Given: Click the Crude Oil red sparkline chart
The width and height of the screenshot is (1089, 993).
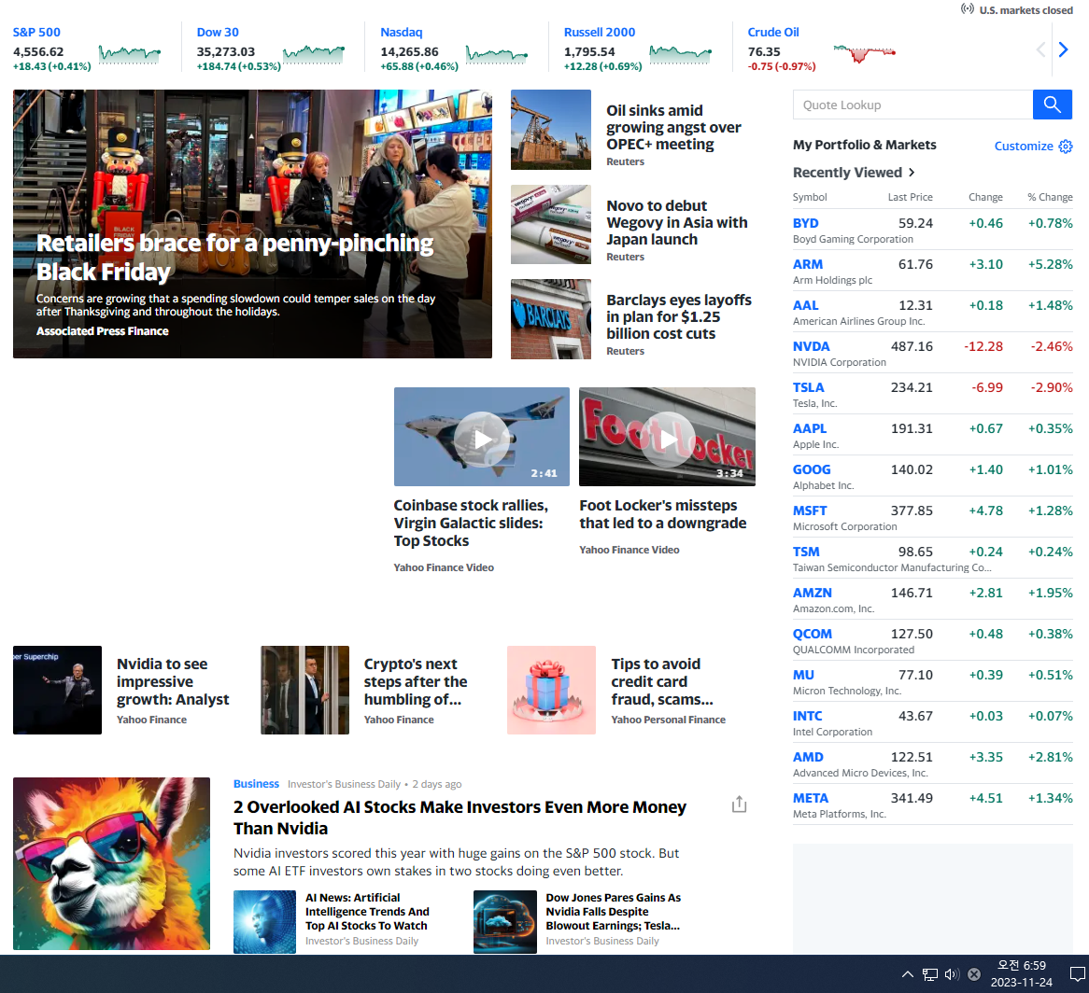Looking at the screenshot, I should coord(864,53).
